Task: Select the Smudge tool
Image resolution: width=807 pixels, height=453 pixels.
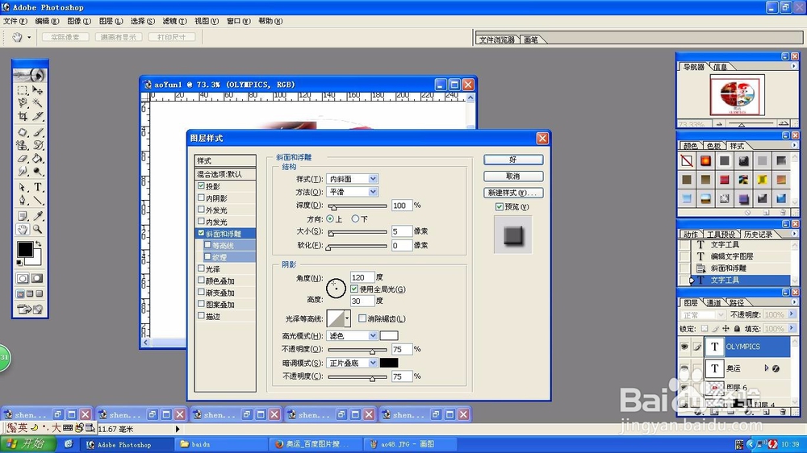Action: point(23,171)
